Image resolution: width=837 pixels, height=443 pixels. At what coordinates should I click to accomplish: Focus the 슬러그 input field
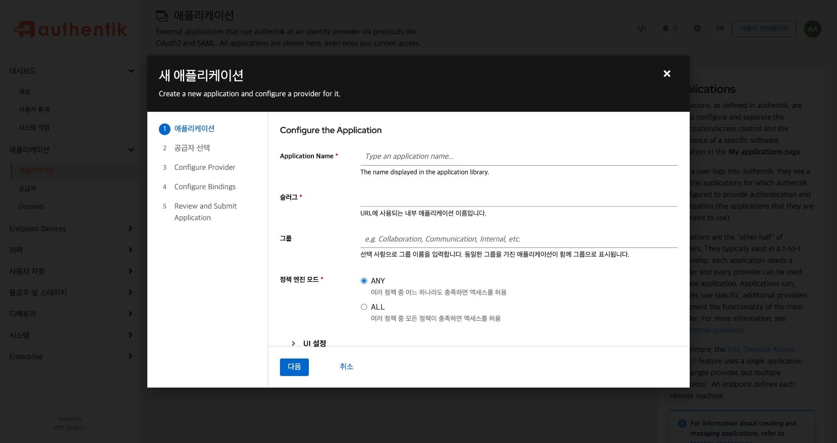point(519,197)
